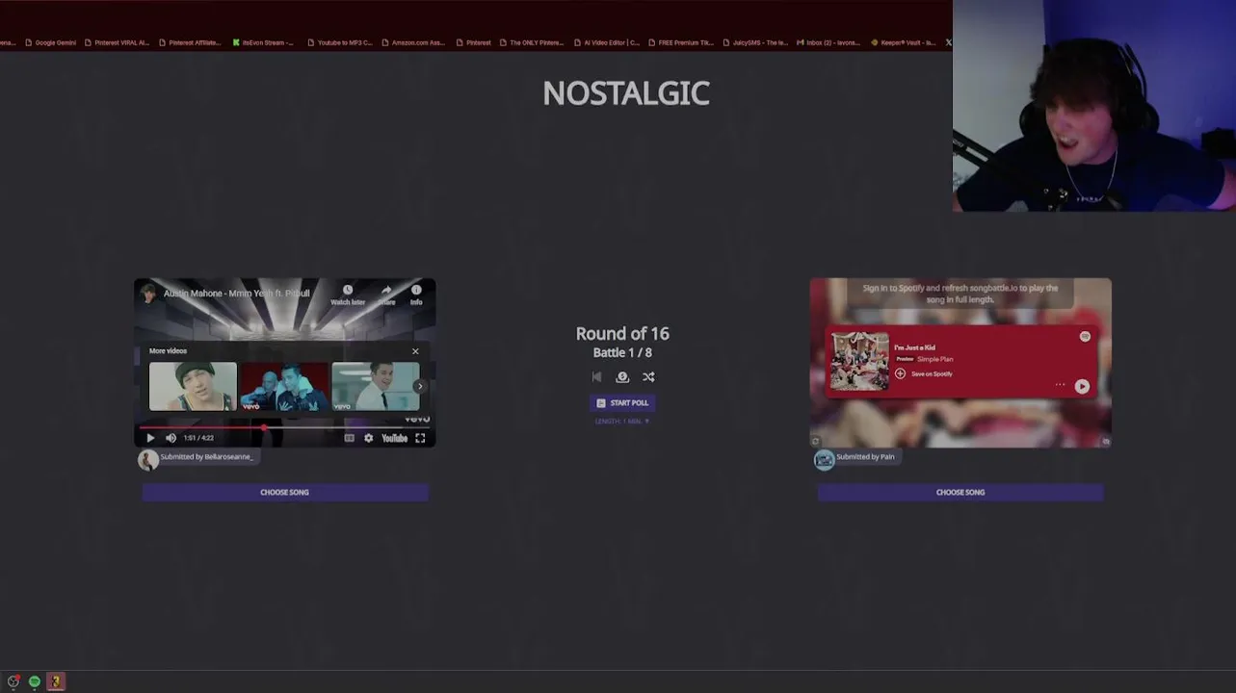
Task: Share the Austin Mahone video
Action: click(386, 295)
